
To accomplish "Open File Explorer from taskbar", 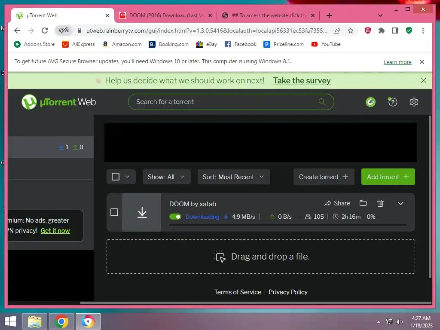I will [x=35, y=321].
